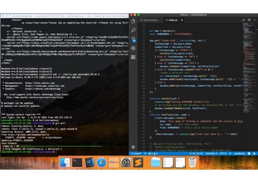Click the second minimized document thumbnail in Dock
This screenshot has width=258, height=183.
pos(180,163)
